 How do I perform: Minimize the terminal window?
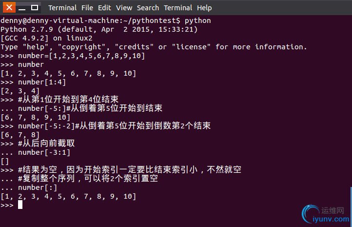pyautogui.click(x=22, y=8)
